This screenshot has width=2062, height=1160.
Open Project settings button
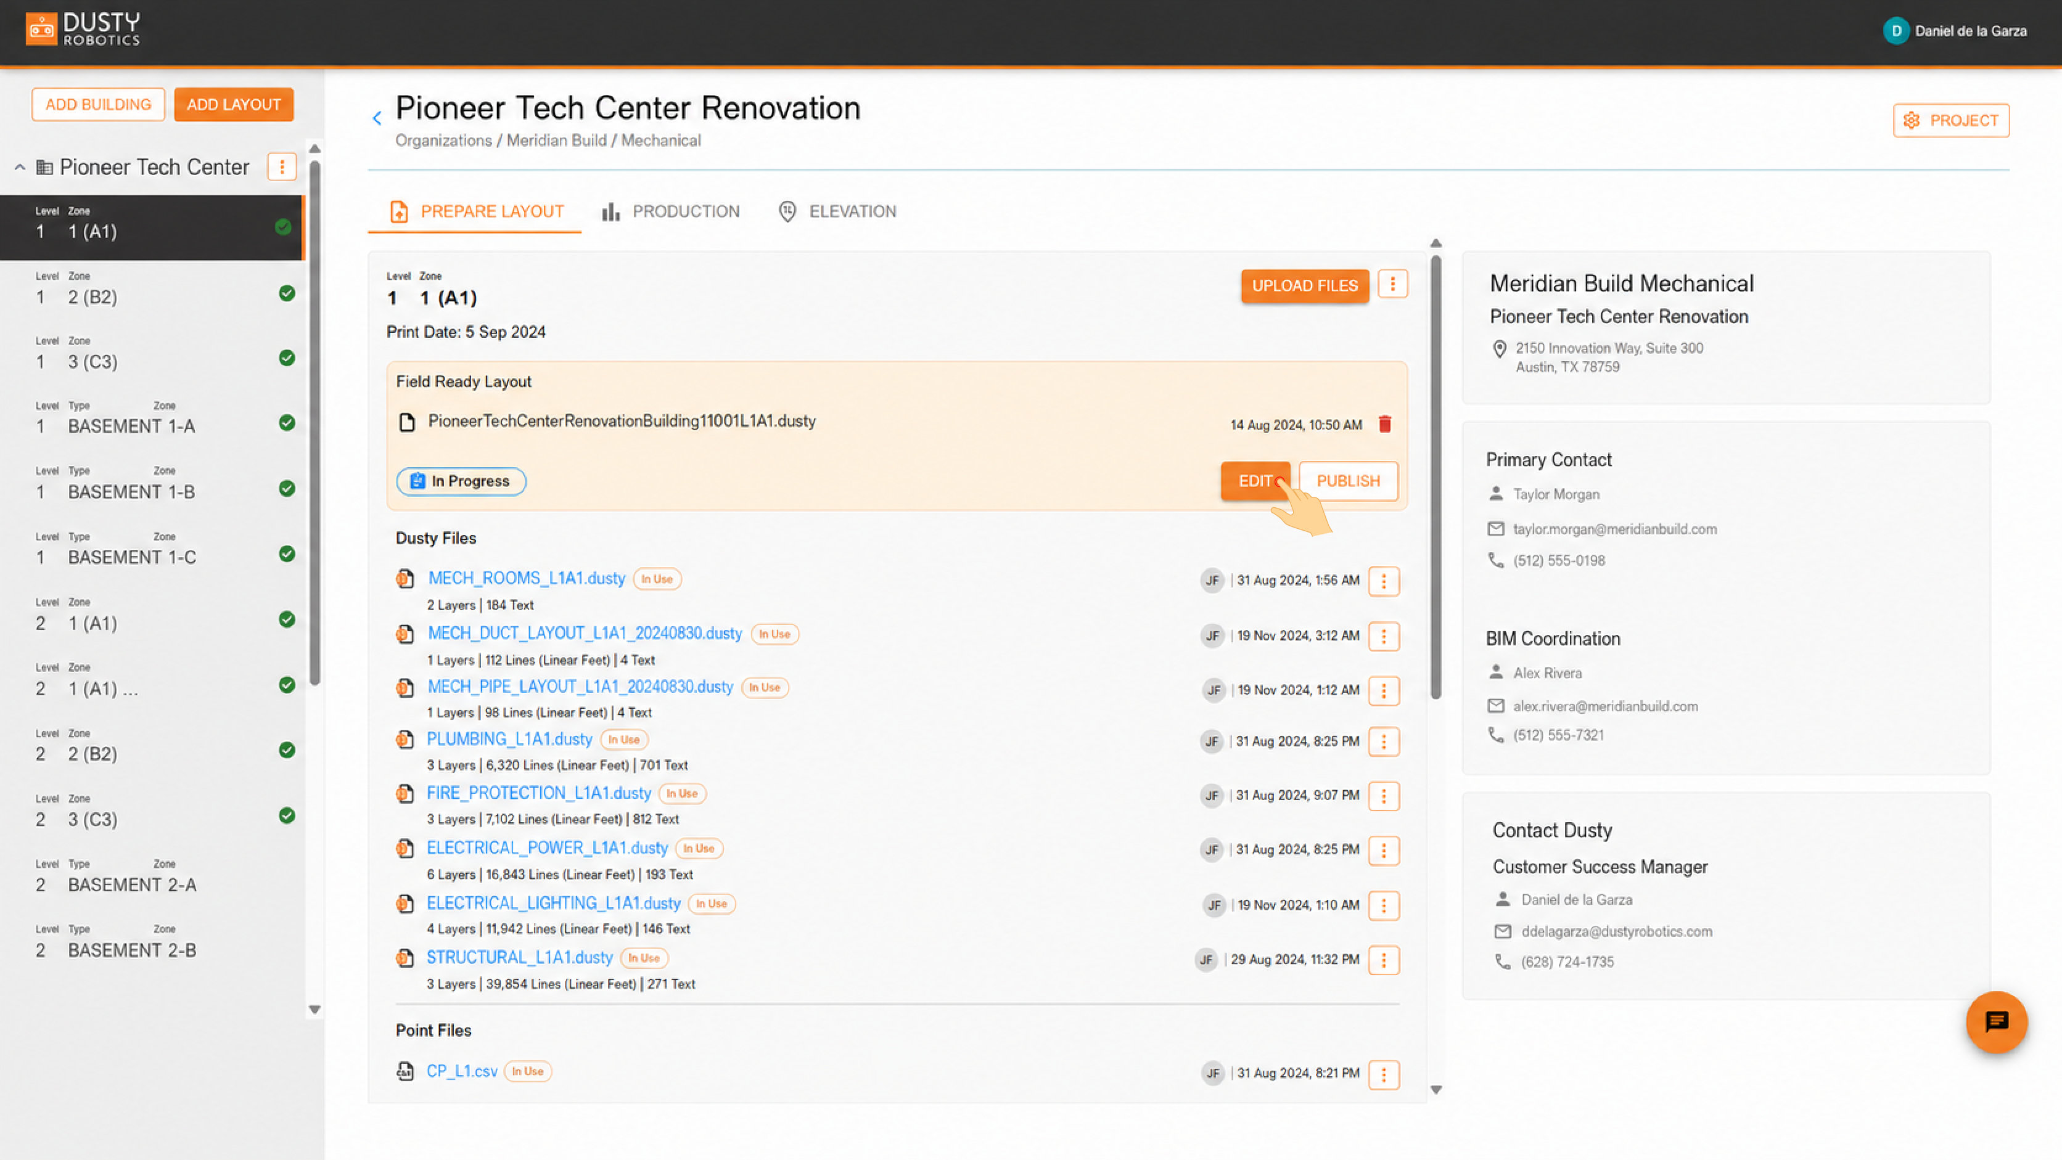coord(1951,120)
